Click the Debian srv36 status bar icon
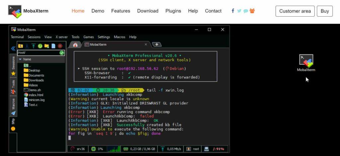 [73, 149]
